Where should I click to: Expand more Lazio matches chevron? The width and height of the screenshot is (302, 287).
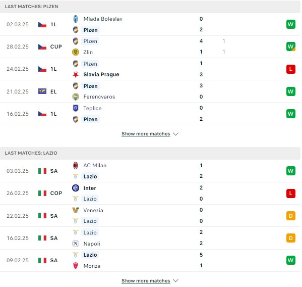175,280
